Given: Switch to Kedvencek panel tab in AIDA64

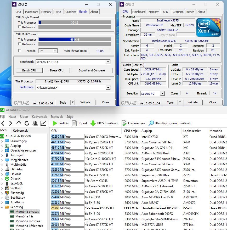Looking at the screenshot, I should pos(20,130).
